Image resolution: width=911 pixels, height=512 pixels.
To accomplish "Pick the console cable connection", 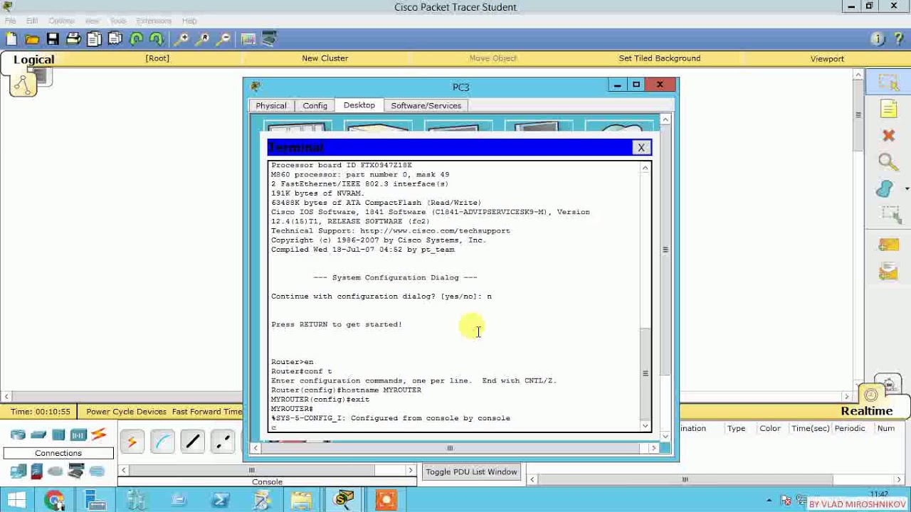I will [x=163, y=442].
